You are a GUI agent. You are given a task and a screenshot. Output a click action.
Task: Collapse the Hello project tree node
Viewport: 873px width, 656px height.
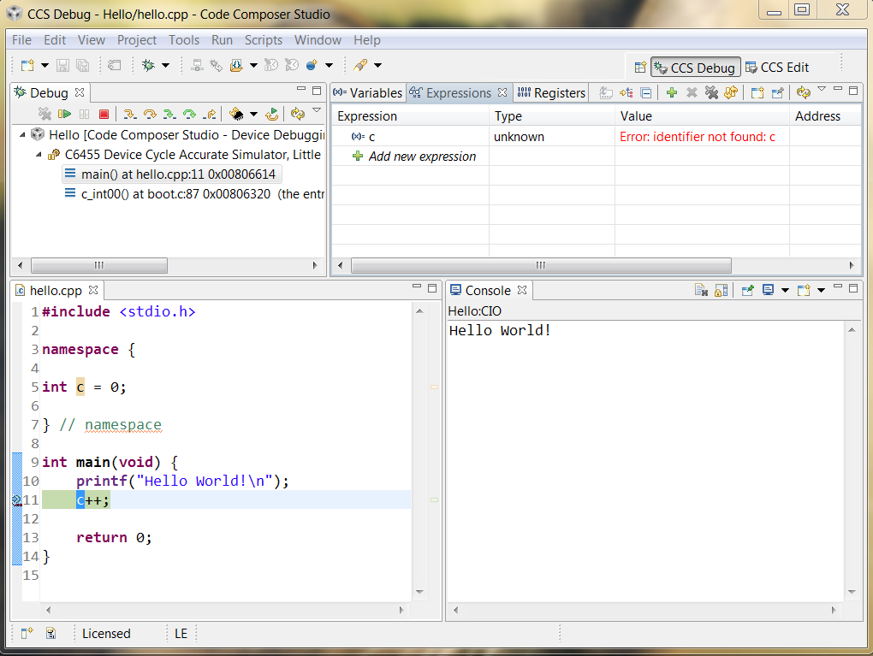point(22,135)
